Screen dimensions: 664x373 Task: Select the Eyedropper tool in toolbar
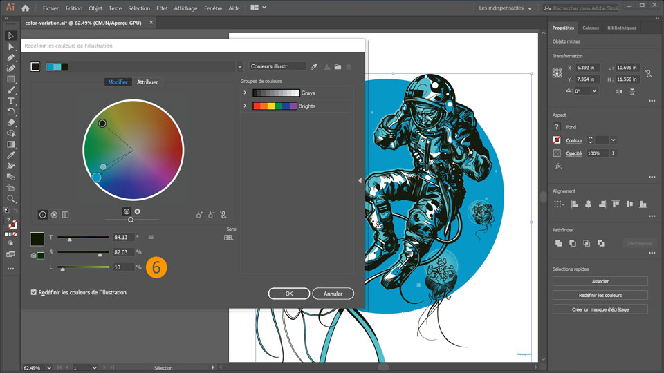click(x=11, y=155)
